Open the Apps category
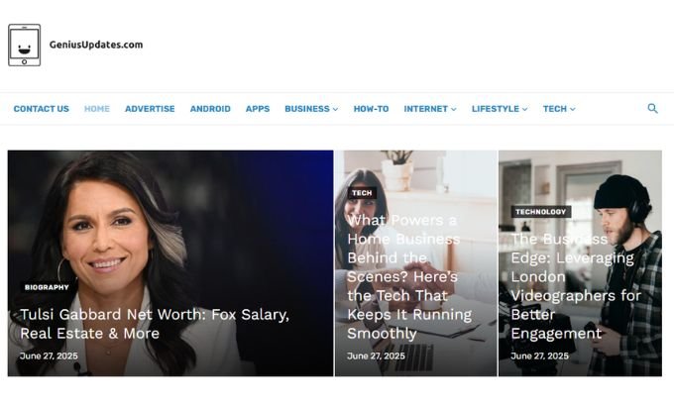This screenshot has height=405, width=674. (258, 109)
